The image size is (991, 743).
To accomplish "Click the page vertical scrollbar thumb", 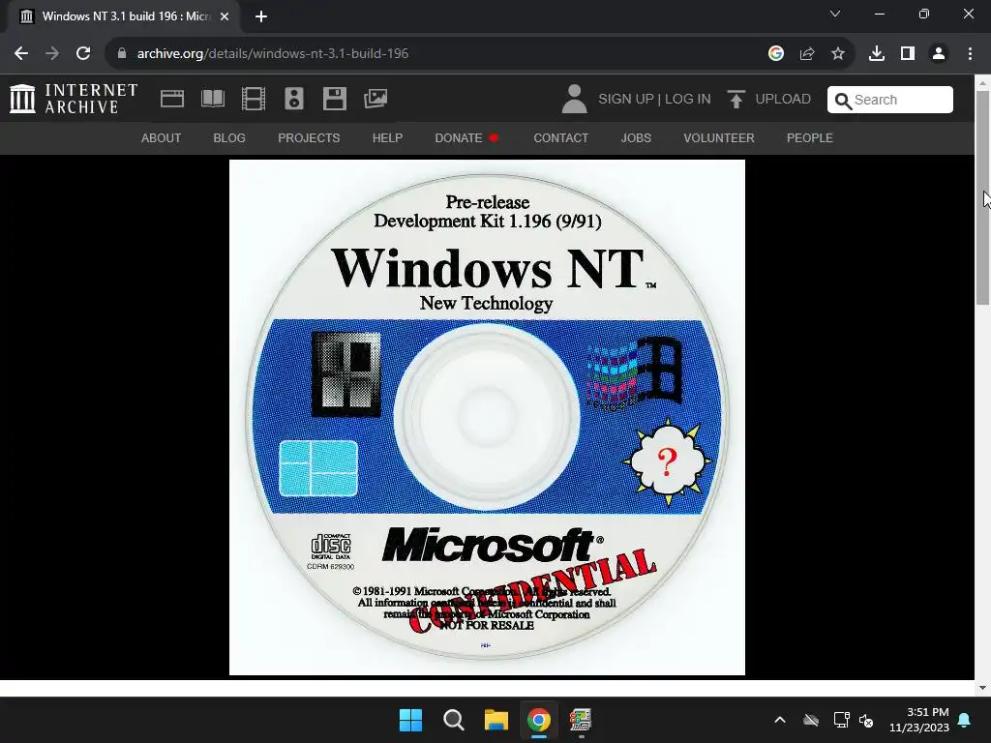I will point(982,197).
